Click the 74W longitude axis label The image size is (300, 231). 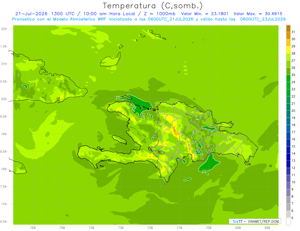point(91,228)
